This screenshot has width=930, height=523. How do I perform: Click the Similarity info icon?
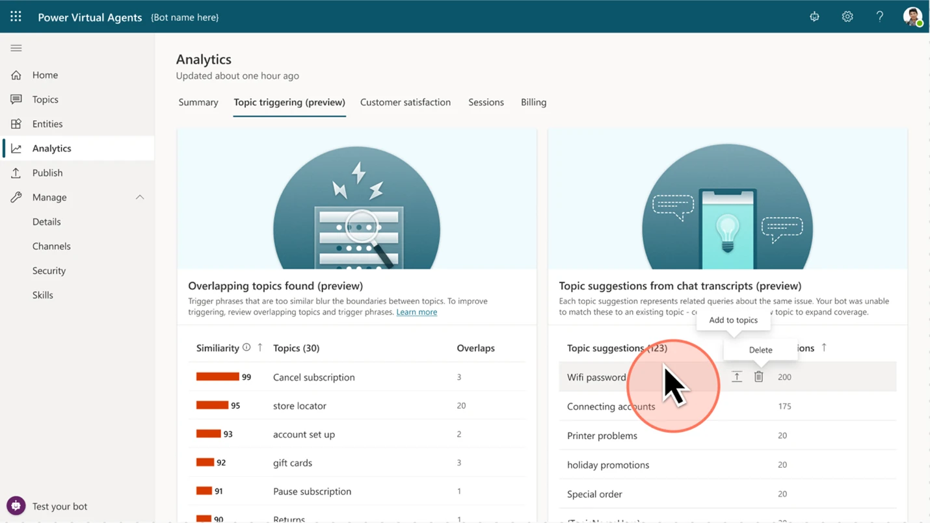(x=246, y=348)
